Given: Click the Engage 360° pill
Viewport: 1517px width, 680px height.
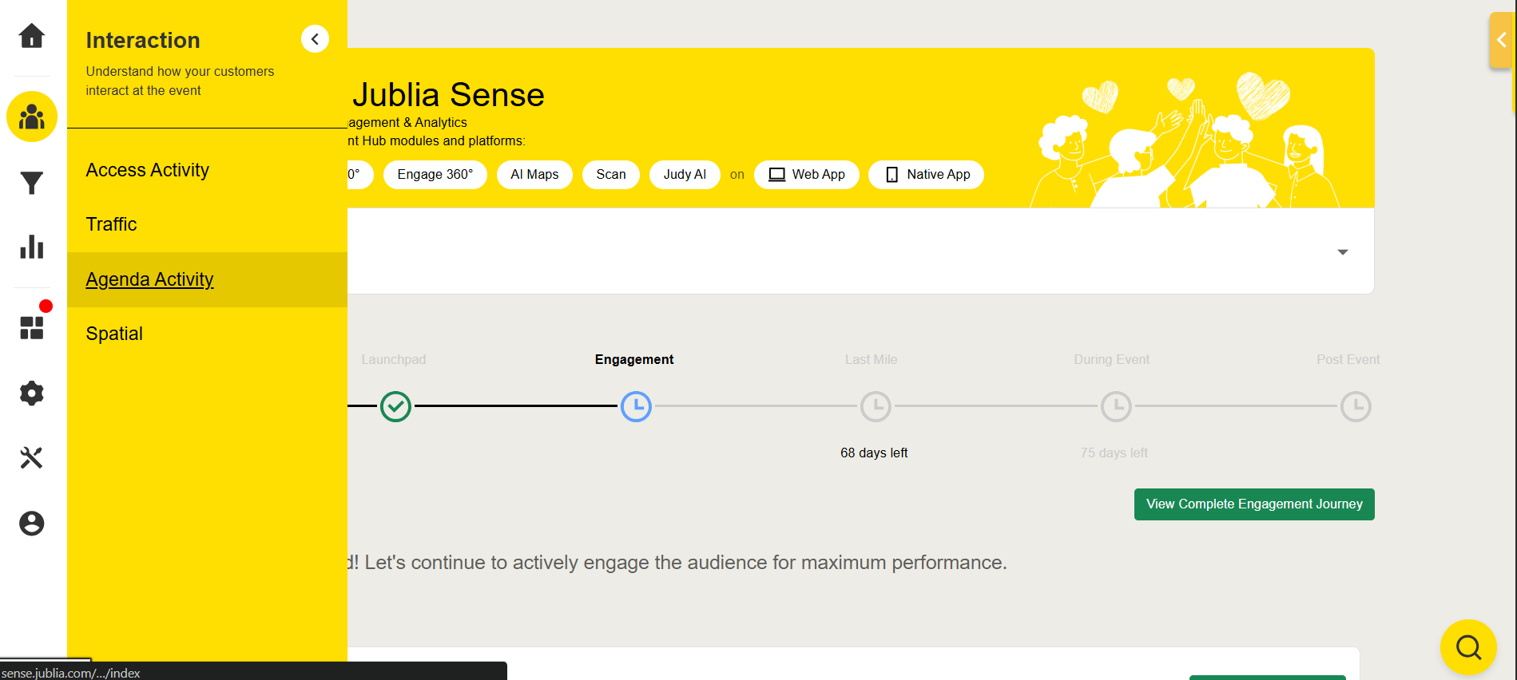Looking at the screenshot, I should 435,175.
